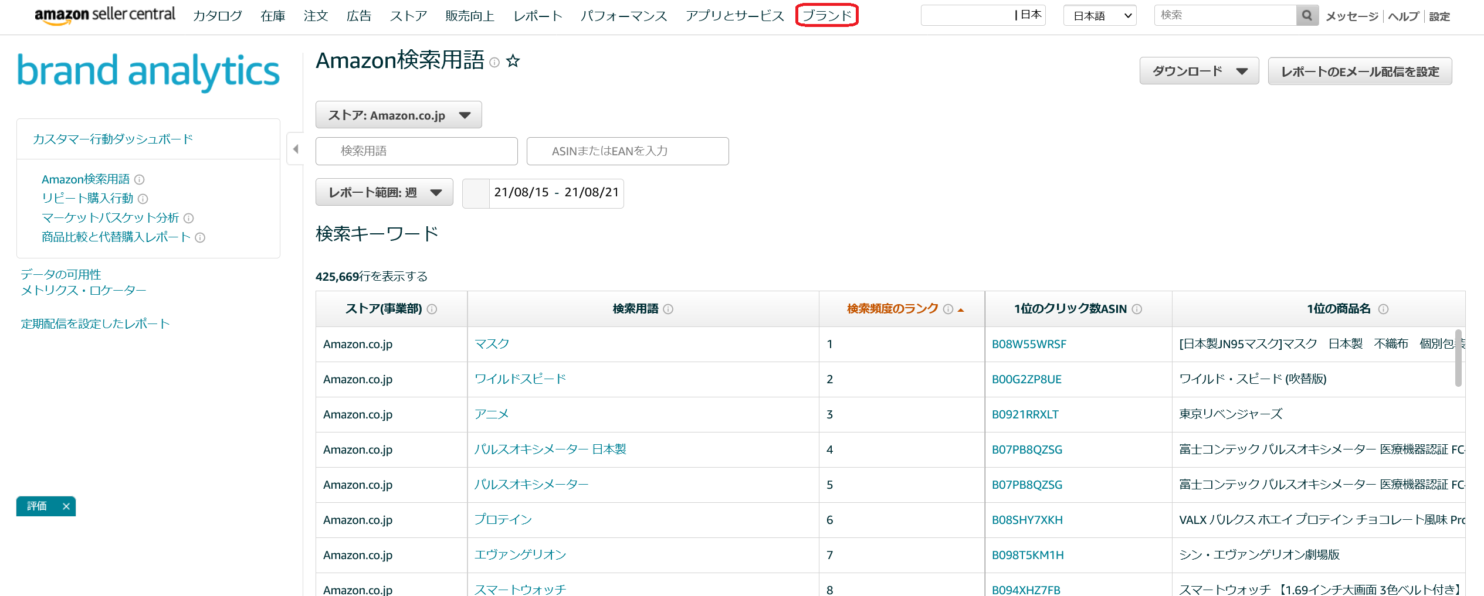Click the table vertical scrollbar
The height and width of the screenshot is (596, 1484).
(x=1458, y=357)
